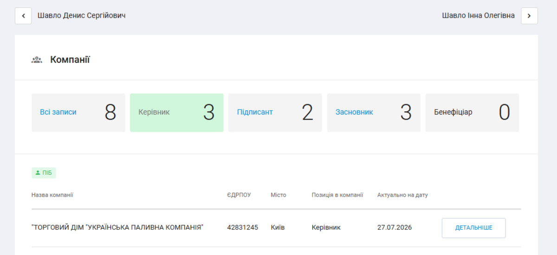Click the ПІБ person badge
Viewport: 557px width, 255px height.
pos(44,173)
